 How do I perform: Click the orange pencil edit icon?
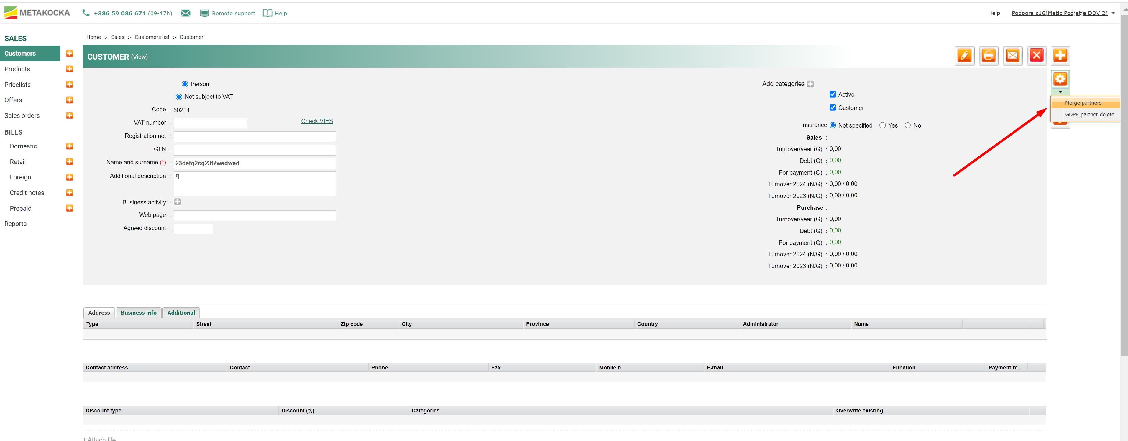click(x=964, y=56)
